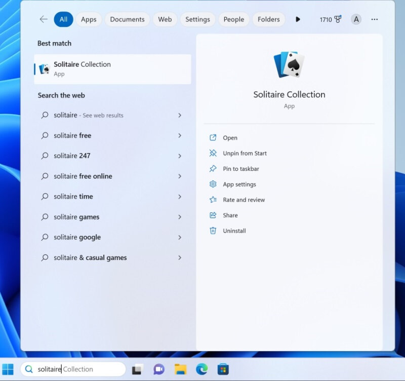Switch to the Folders filter tab

[x=269, y=19]
